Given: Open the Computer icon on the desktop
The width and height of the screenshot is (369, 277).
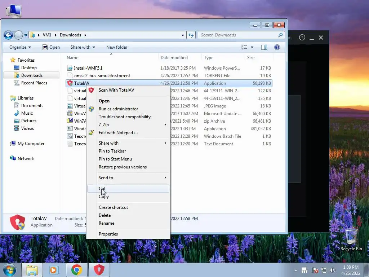Looking at the screenshot, I should point(13,11).
